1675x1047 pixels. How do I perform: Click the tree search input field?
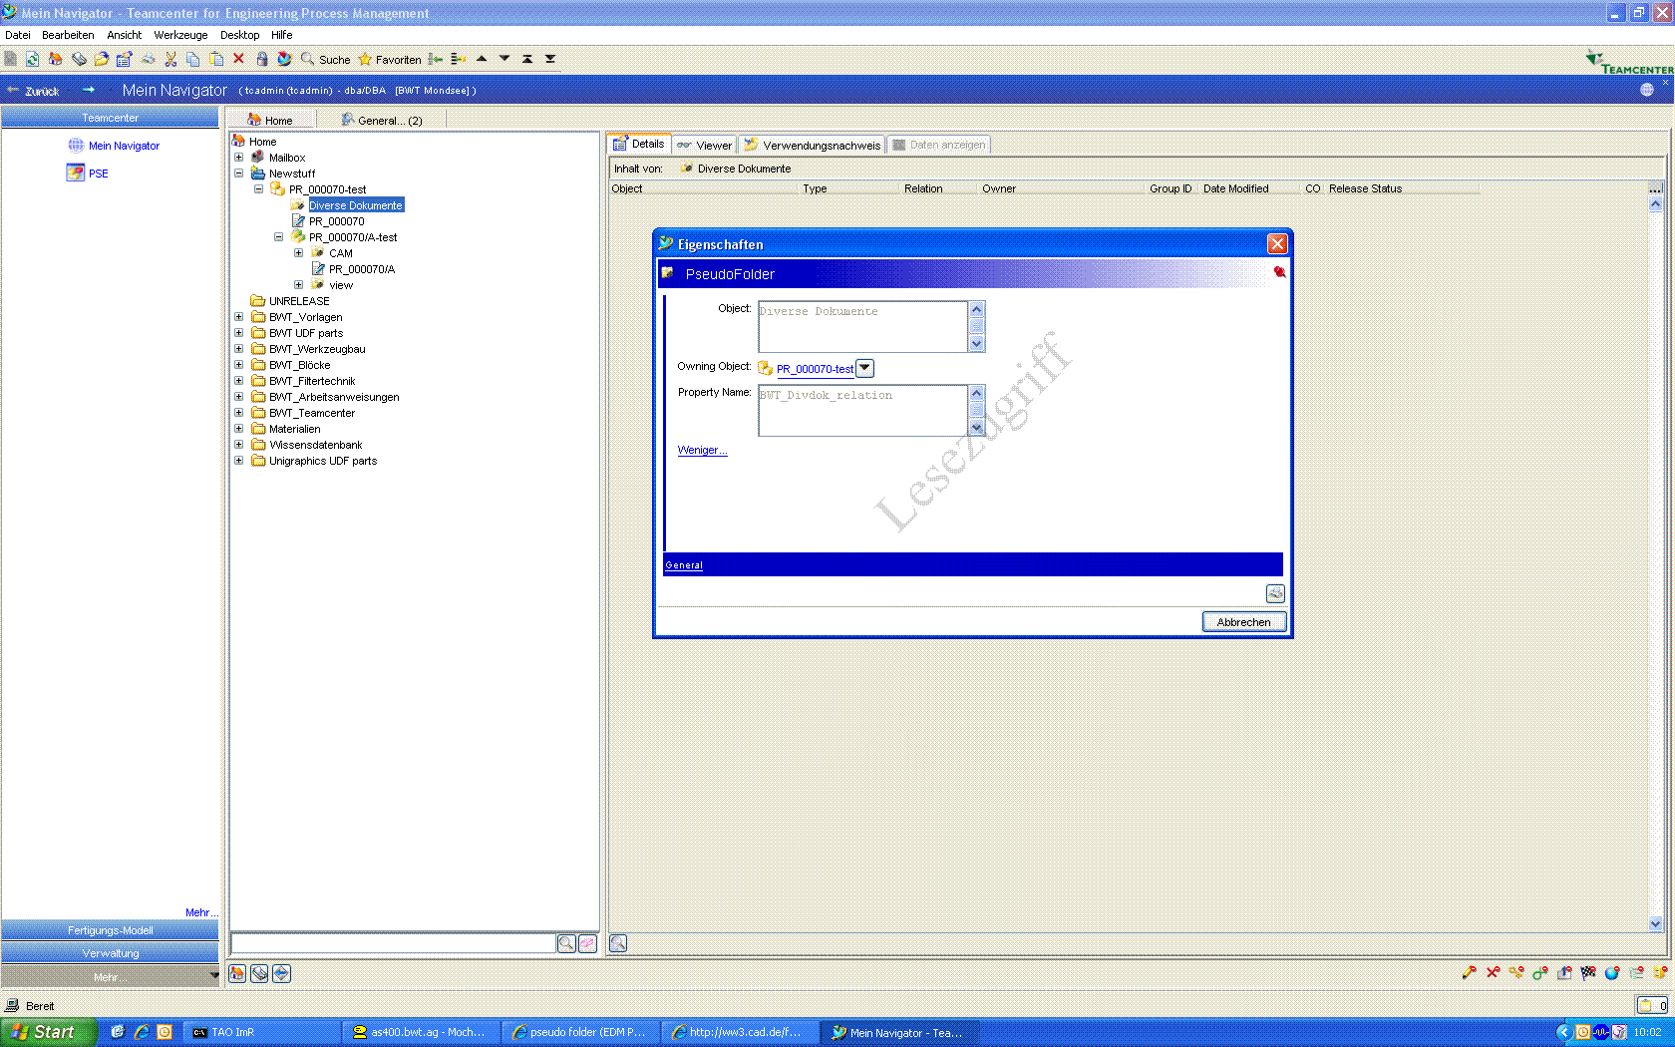click(x=393, y=943)
